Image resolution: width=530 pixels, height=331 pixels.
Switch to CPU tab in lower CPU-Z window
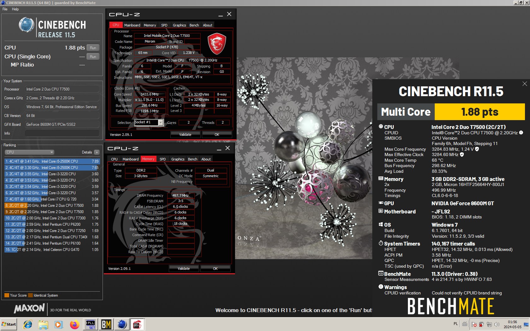[114, 159]
